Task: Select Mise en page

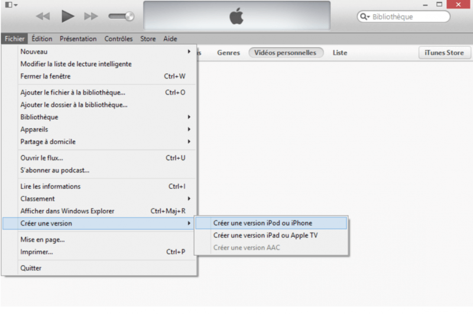Action: 99,240
